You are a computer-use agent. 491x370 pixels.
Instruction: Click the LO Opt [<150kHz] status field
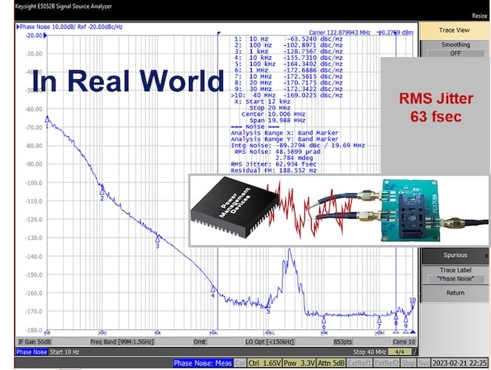pos(270,342)
